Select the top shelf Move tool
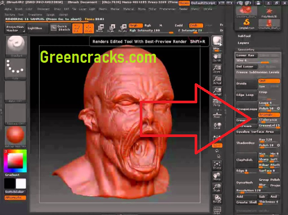The height and width of the screenshot is (215, 288). [100, 28]
